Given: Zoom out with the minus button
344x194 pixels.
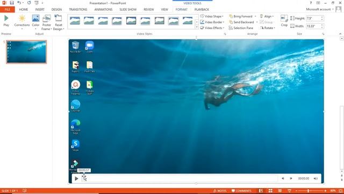Looking at the screenshot, I should [296, 191].
